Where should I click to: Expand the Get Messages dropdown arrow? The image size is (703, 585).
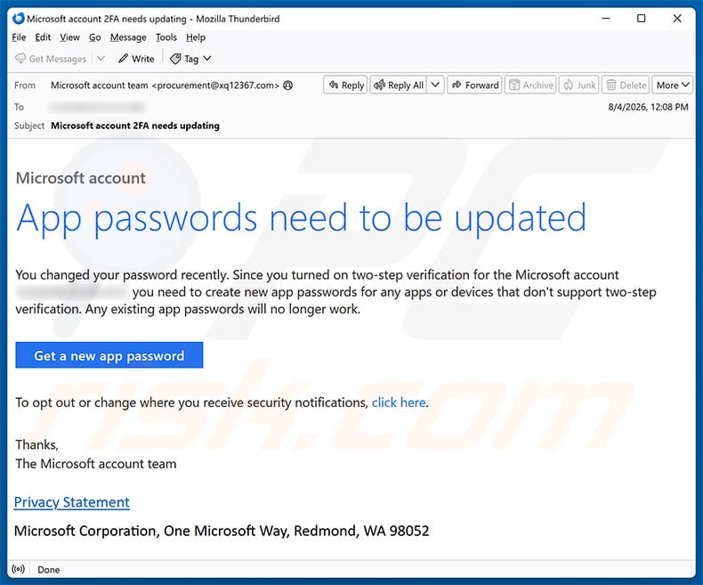[x=101, y=58]
